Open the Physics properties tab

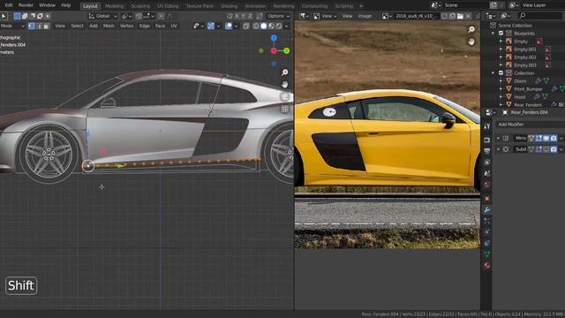pyautogui.click(x=486, y=231)
